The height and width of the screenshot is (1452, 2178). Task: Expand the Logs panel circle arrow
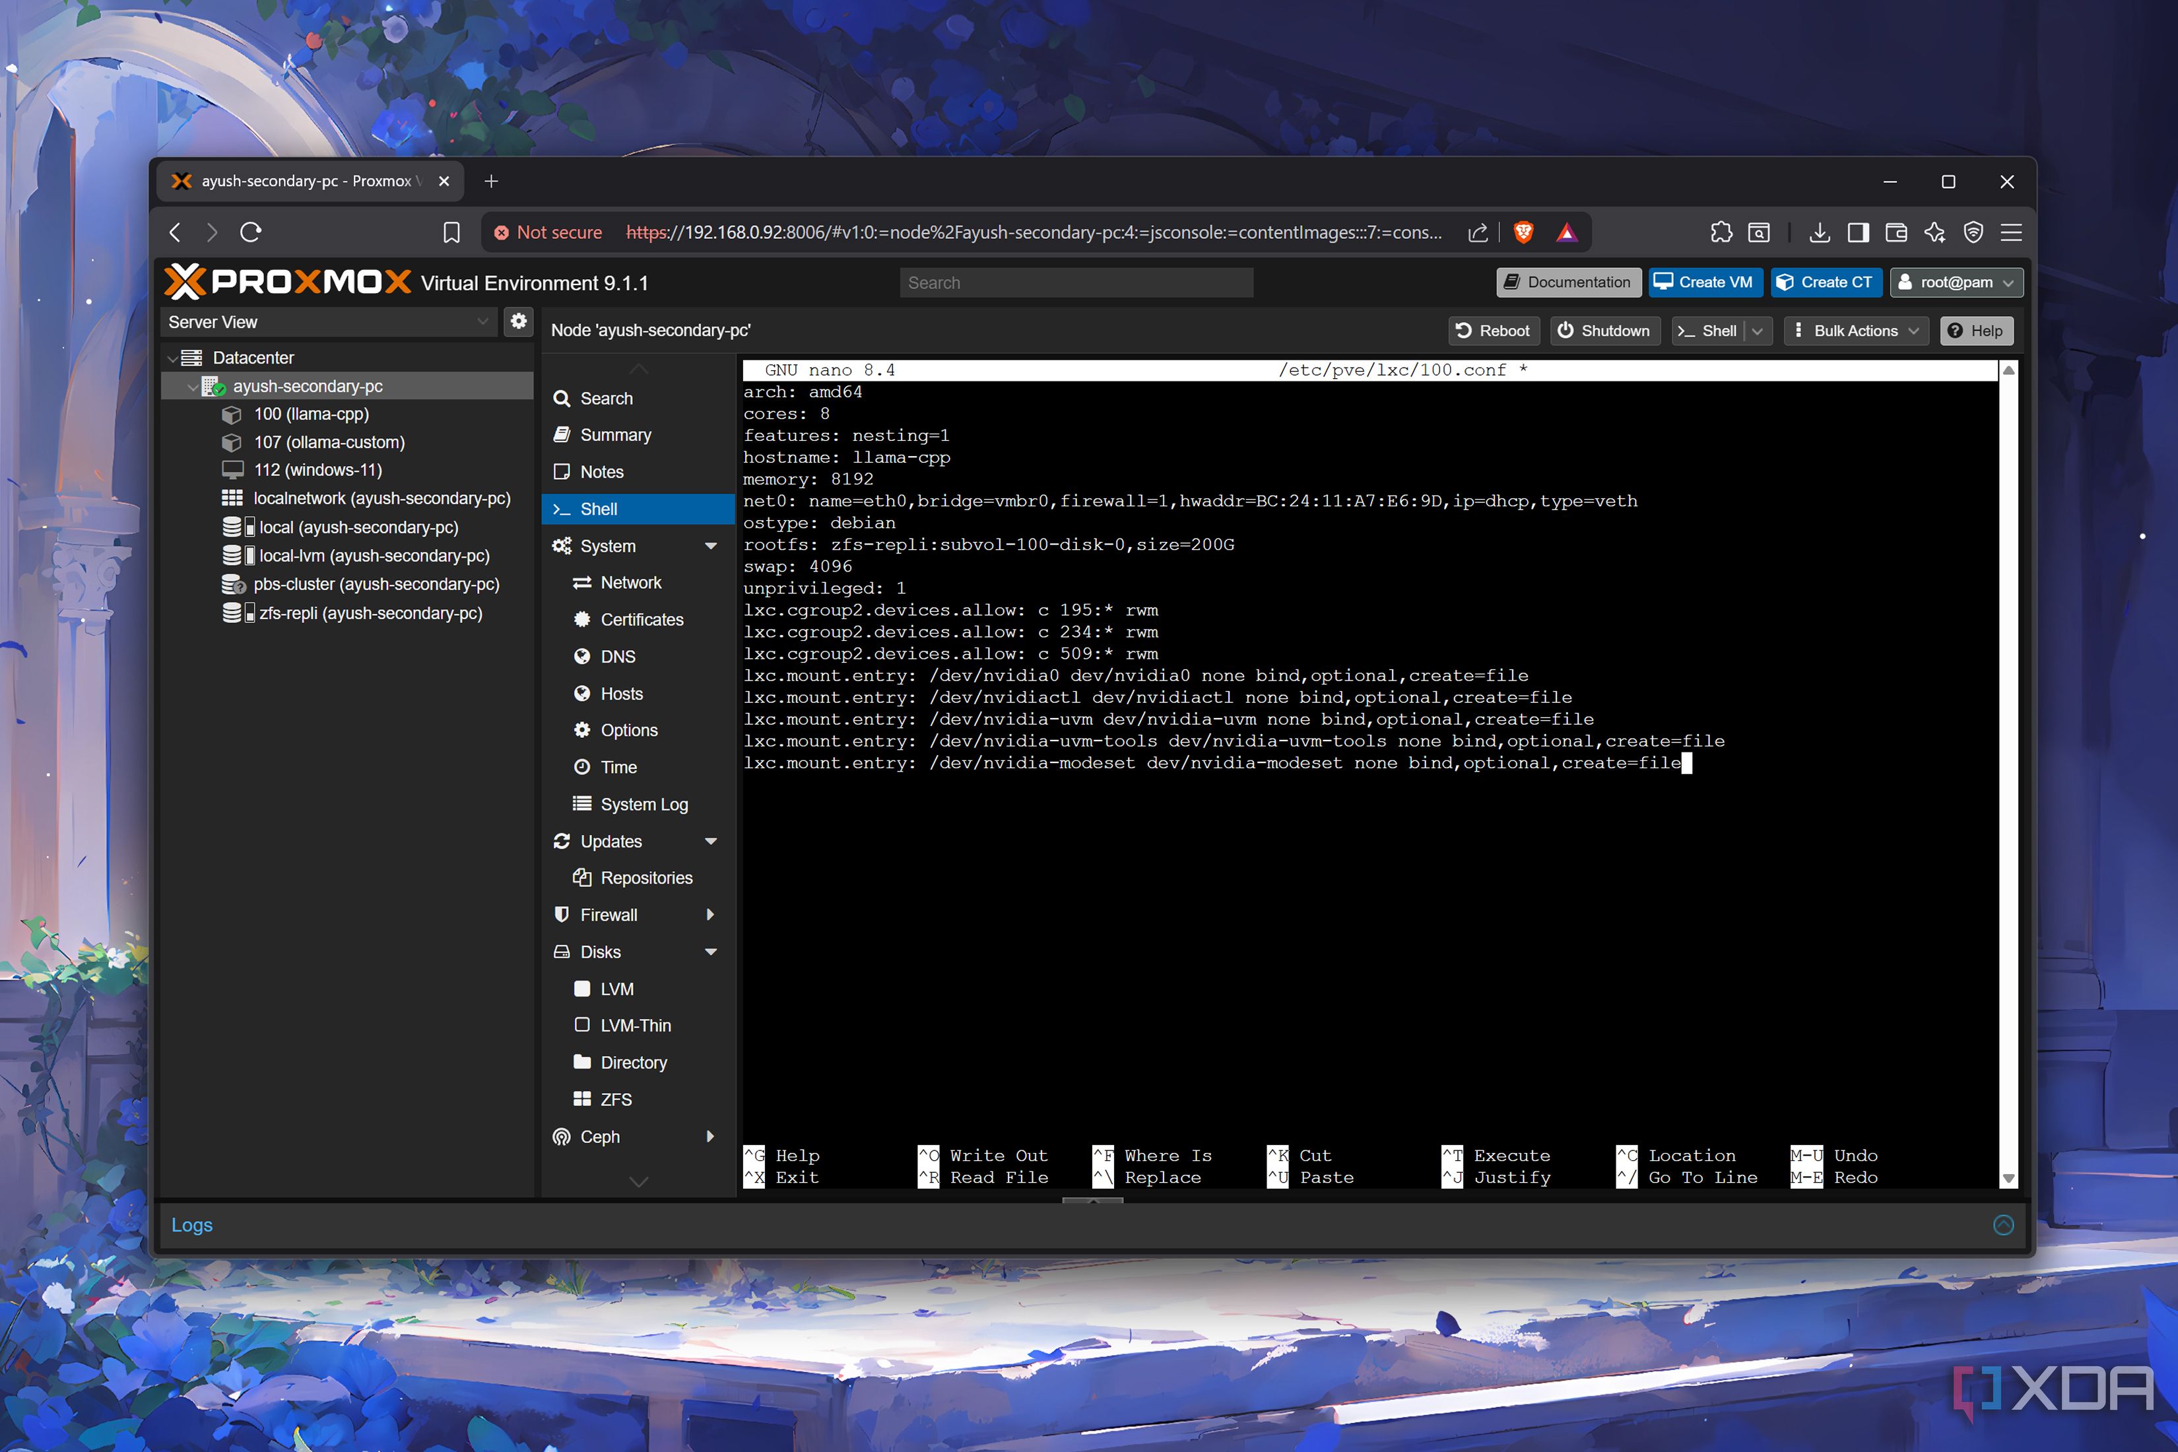(x=2003, y=1225)
